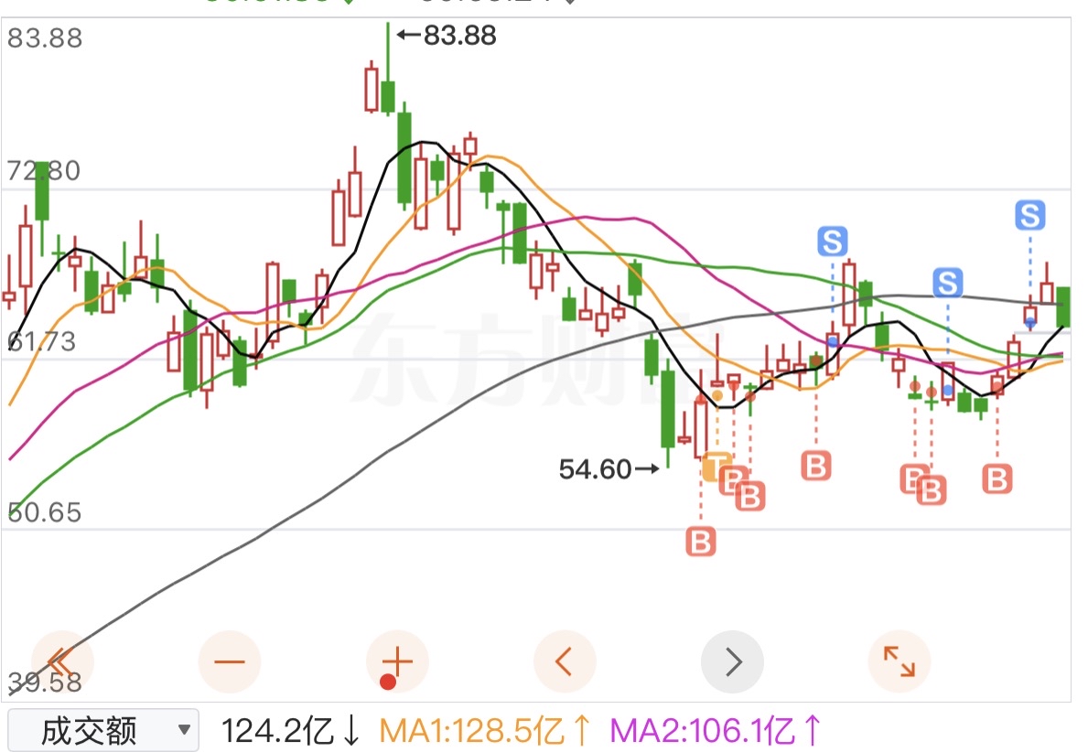This screenshot has height=752, width=1088.
Task: Click the 72.80 price axis label
Action: click(44, 171)
